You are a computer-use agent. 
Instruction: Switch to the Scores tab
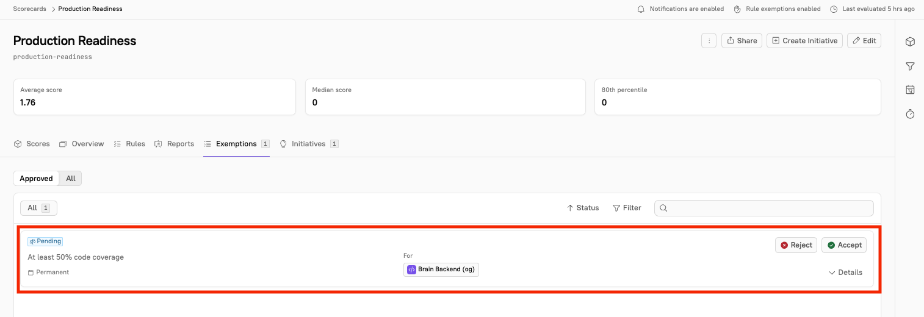click(32, 144)
